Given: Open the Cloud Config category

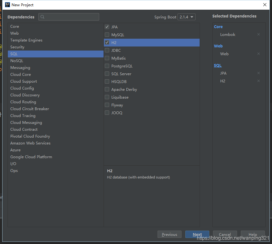Looking at the screenshot, I should (x=56, y=88).
